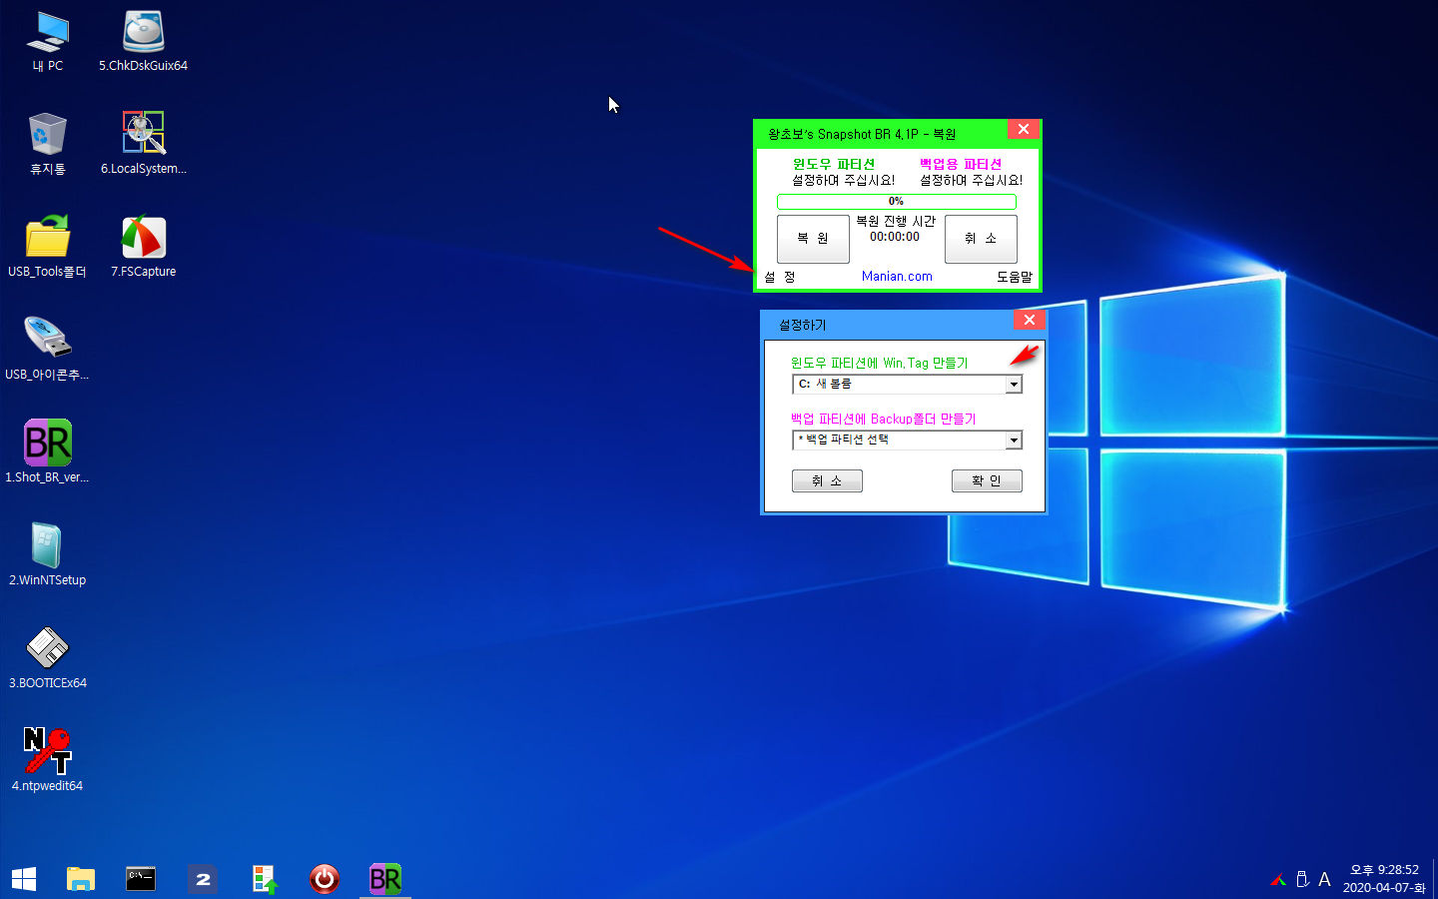Viewport: 1438px width, 899px height.
Task: Click '백업 파티션에 Backup폴더 만들기' label
Action: pos(884,419)
